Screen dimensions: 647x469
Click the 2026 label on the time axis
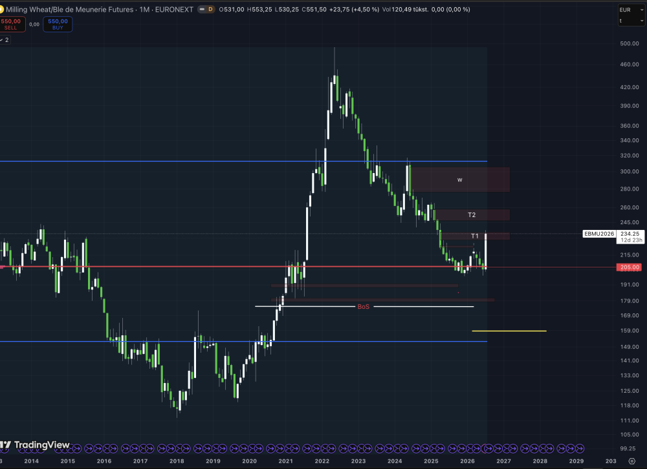[x=467, y=461]
